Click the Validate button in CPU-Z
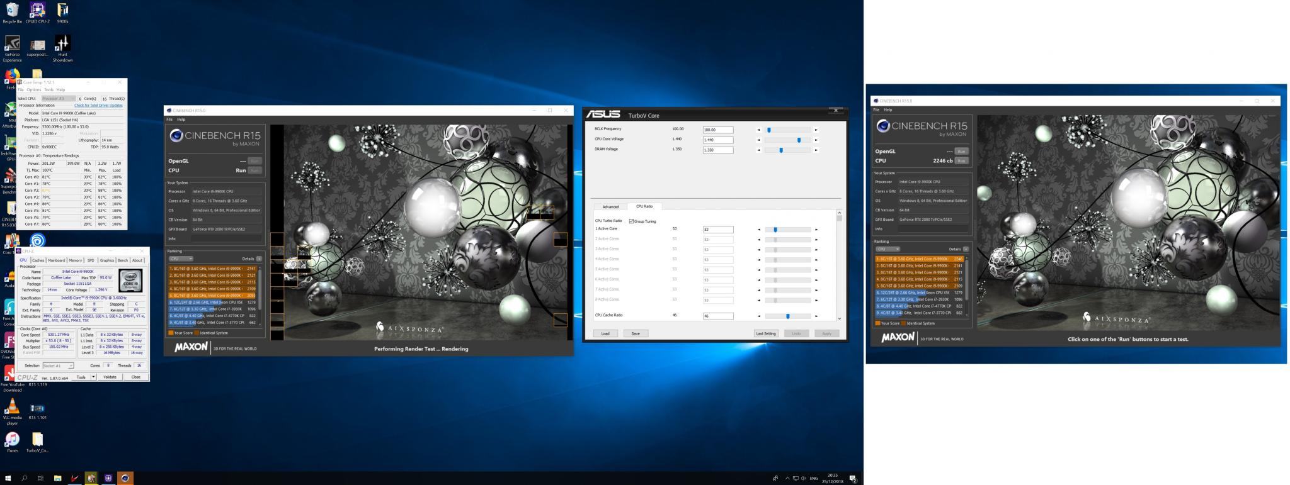This screenshot has height=485, width=1290. click(x=110, y=377)
